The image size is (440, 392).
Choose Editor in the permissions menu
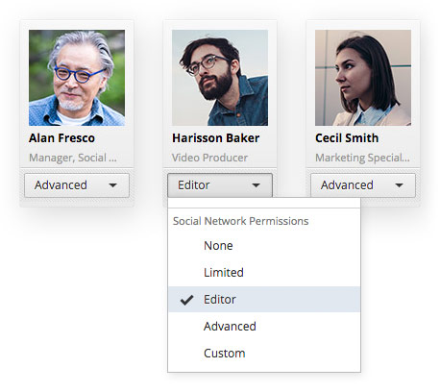(264, 300)
